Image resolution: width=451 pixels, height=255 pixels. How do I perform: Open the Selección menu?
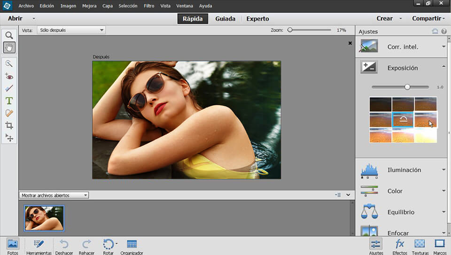128,6
